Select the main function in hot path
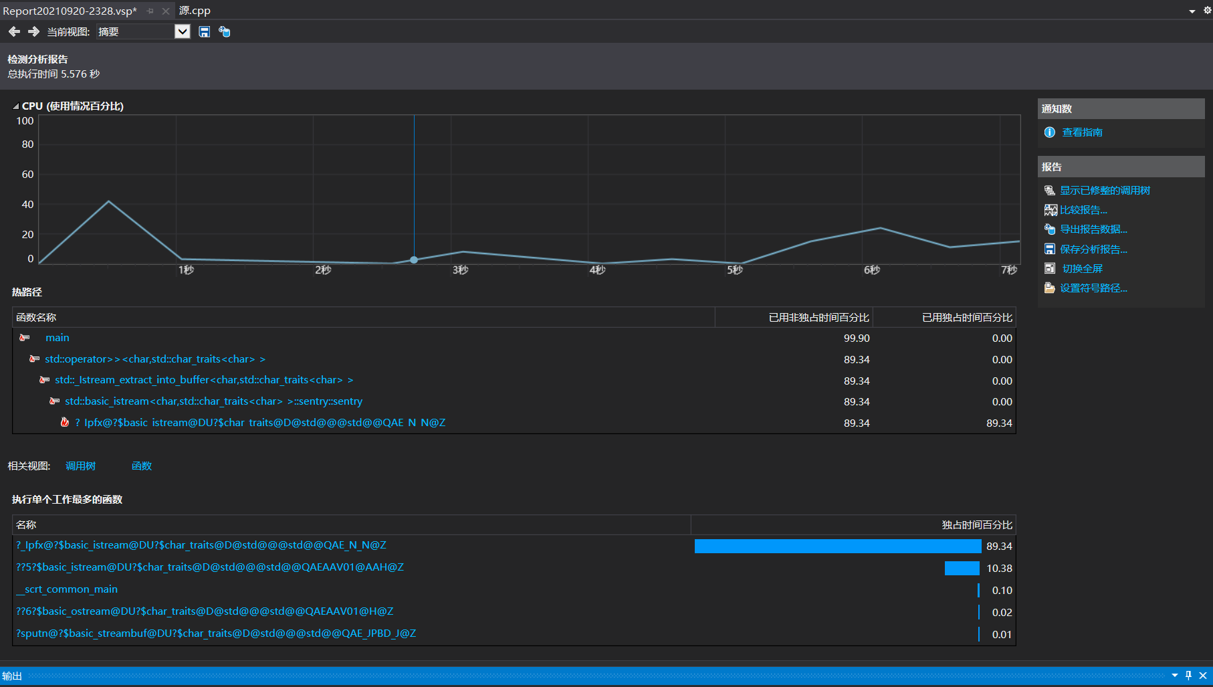The width and height of the screenshot is (1213, 687). [x=58, y=338]
